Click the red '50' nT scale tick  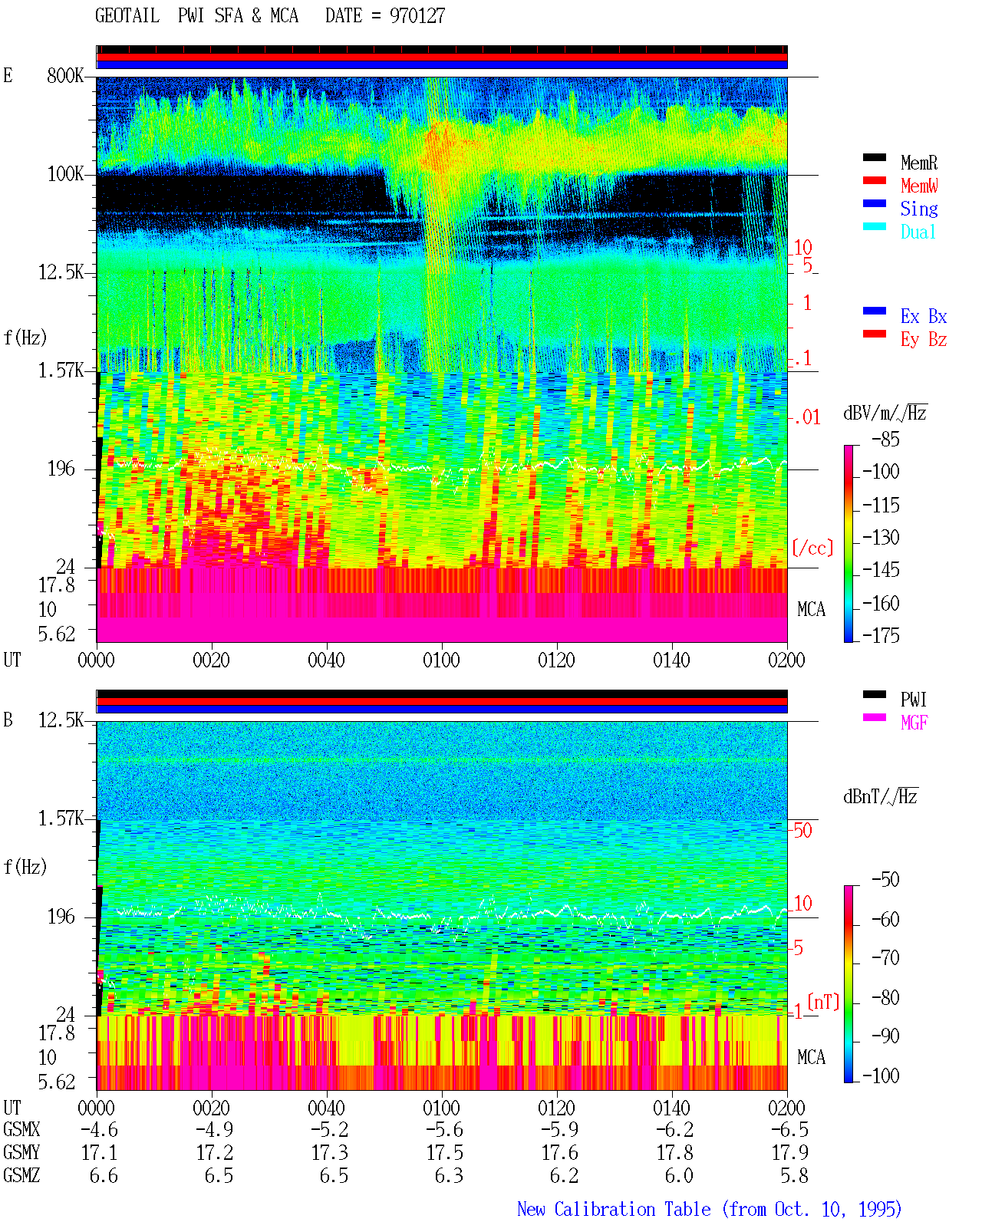click(x=802, y=830)
